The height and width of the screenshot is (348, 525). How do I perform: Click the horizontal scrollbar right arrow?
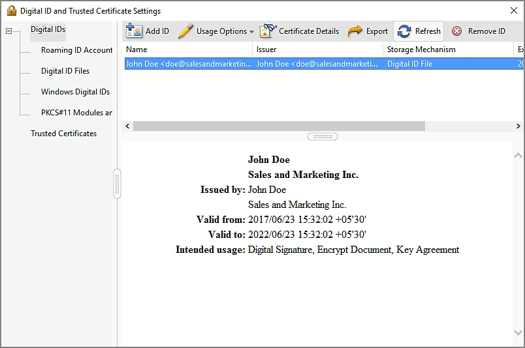coord(518,126)
